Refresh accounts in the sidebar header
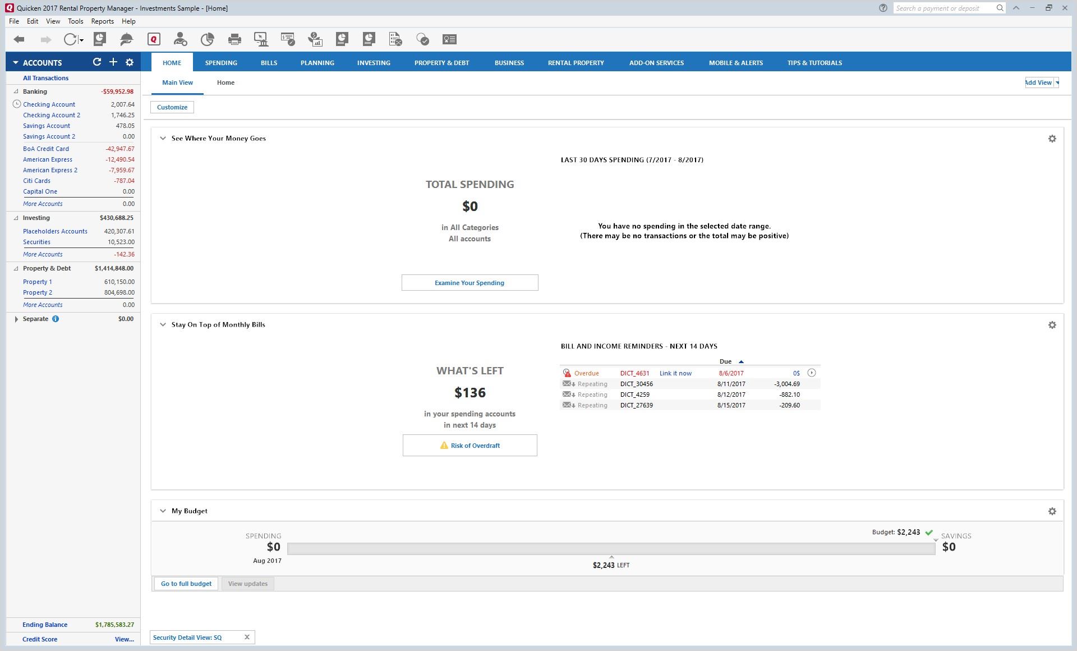 97,62
